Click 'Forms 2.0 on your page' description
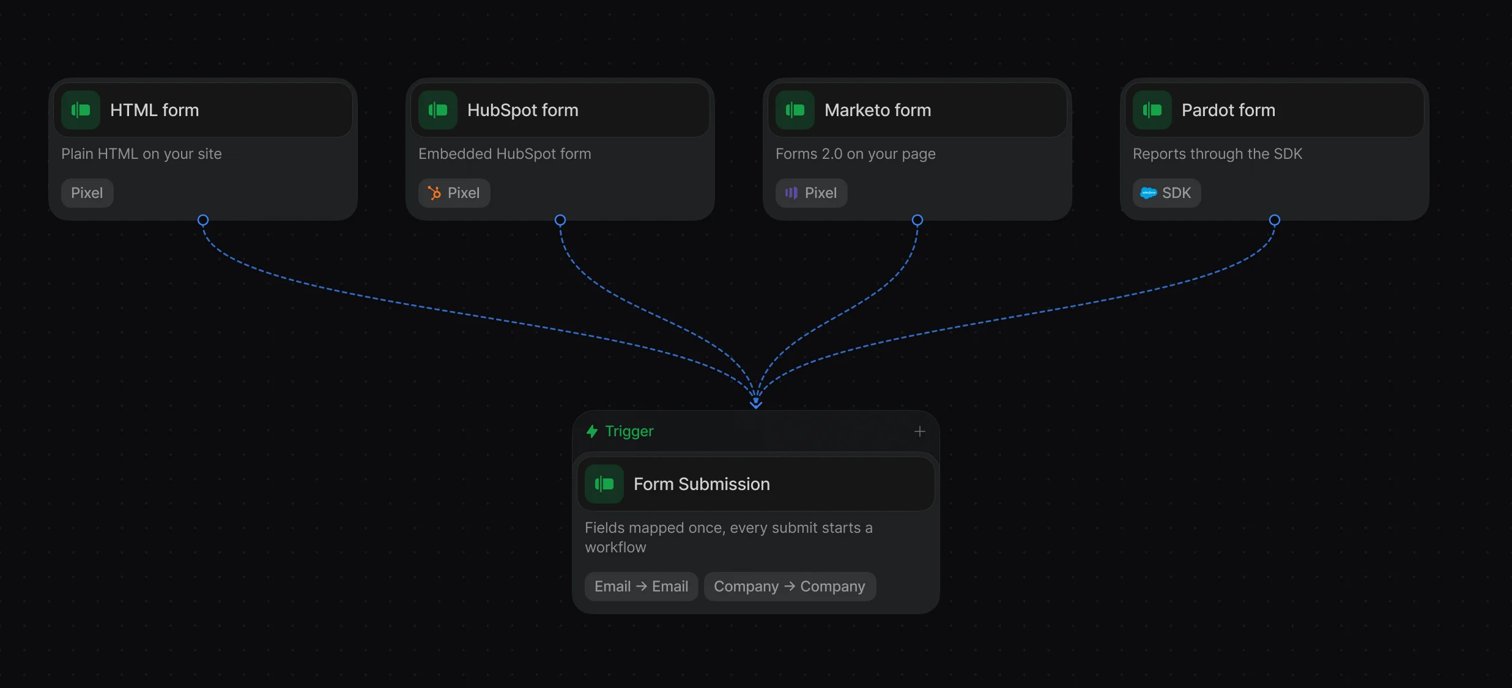 coord(856,154)
